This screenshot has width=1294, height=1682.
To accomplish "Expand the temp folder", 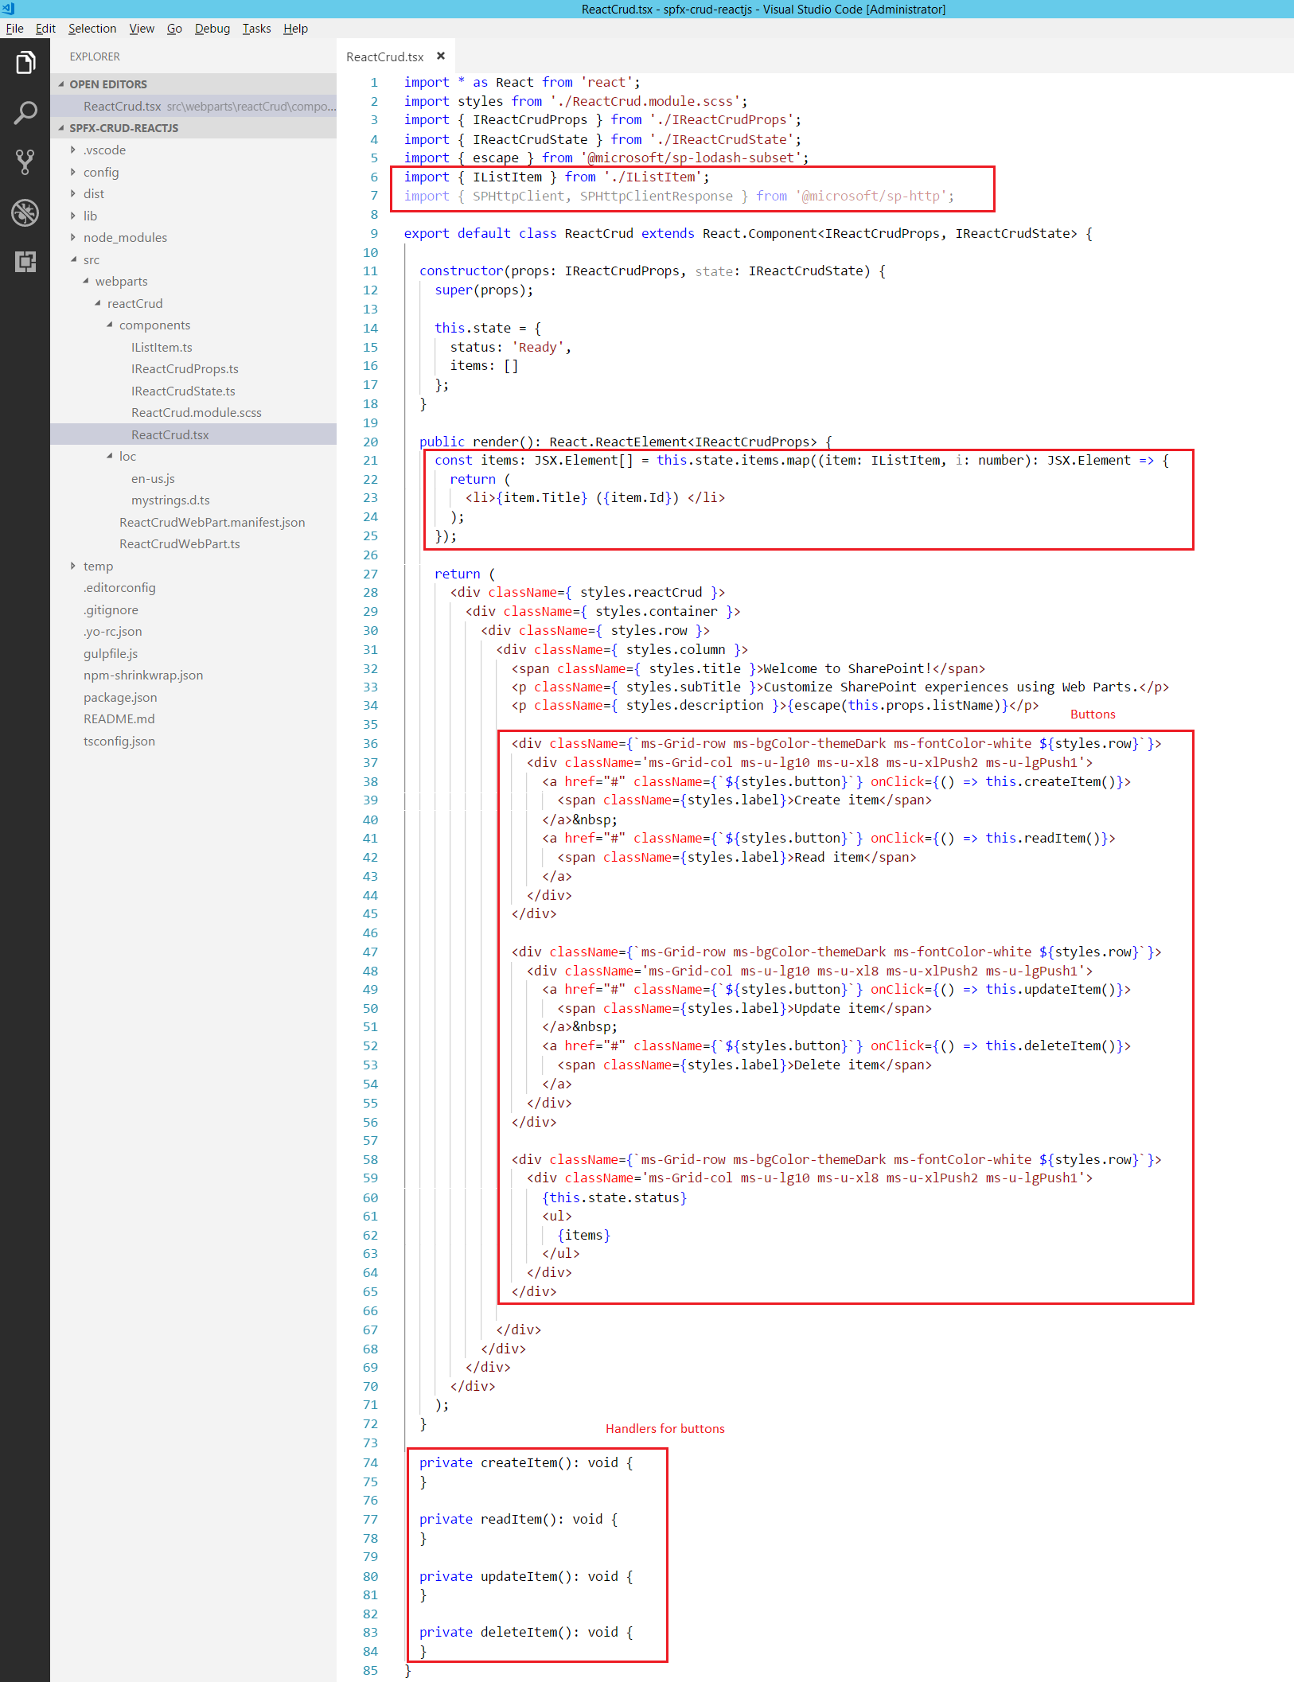I will [x=98, y=567].
